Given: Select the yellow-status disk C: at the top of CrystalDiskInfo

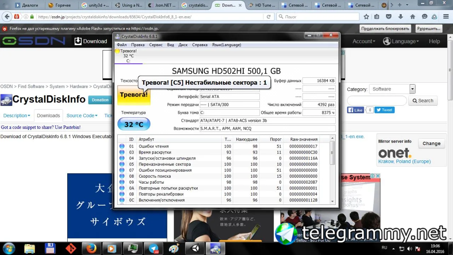Looking at the screenshot, I should click(128, 56).
